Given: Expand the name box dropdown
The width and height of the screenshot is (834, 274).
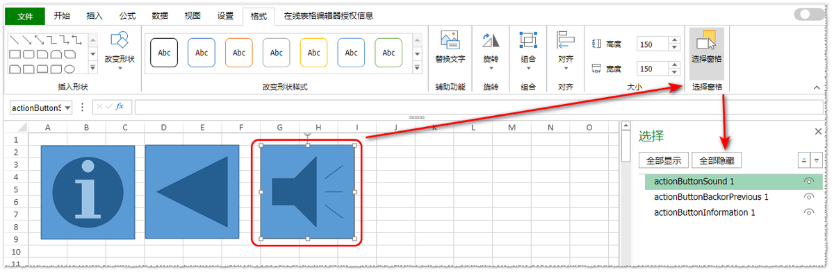Looking at the screenshot, I should (67, 107).
